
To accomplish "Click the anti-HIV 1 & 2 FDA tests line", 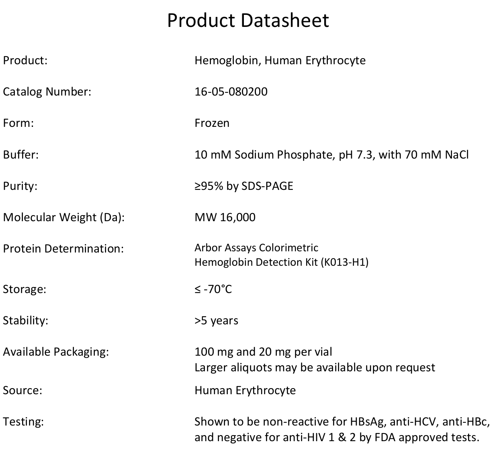I will pos(337,437).
